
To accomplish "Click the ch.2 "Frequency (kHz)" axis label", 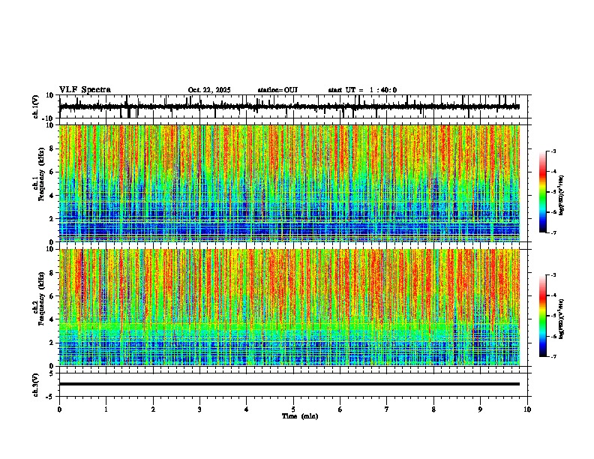I will (41, 298).
